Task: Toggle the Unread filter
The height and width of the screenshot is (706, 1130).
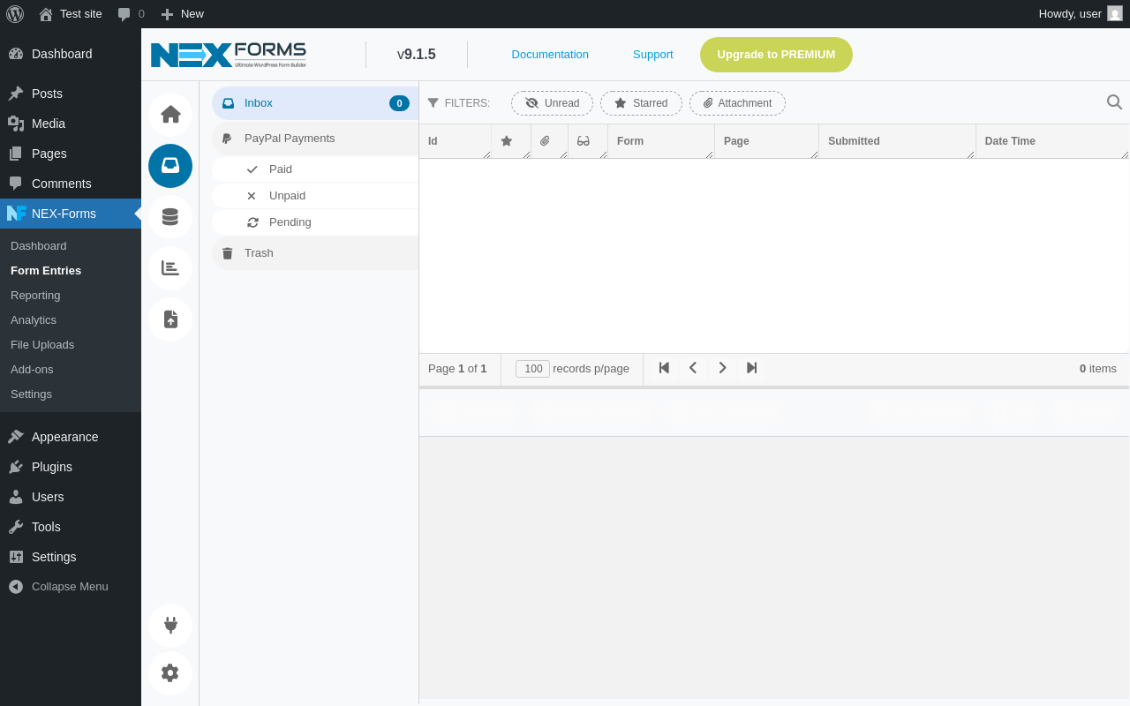Action: point(552,103)
